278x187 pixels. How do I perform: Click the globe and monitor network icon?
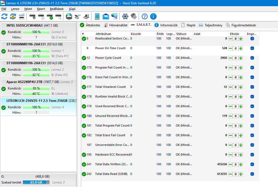114,17
